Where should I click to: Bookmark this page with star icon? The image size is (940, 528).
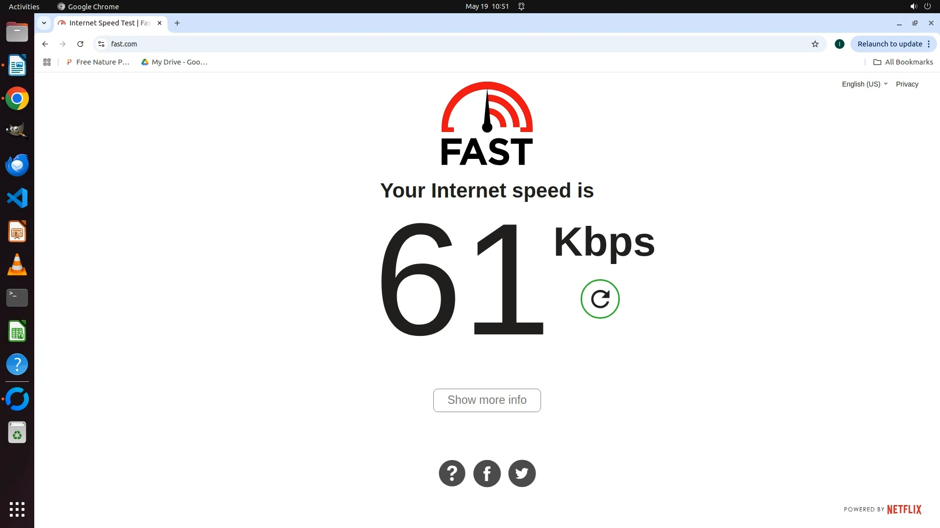(815, 44)
